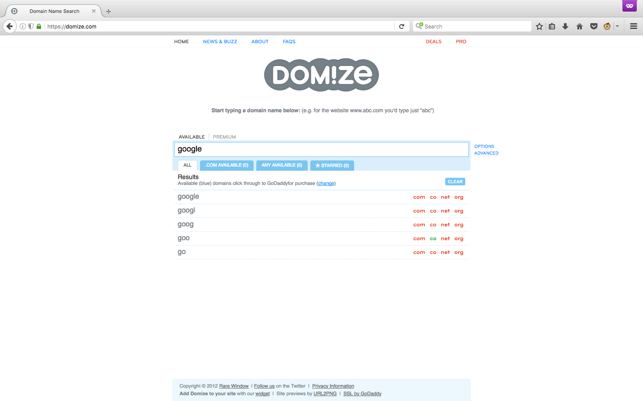Open NEWS & BUZZ page
643x401 pixels.
click(220, 41)
